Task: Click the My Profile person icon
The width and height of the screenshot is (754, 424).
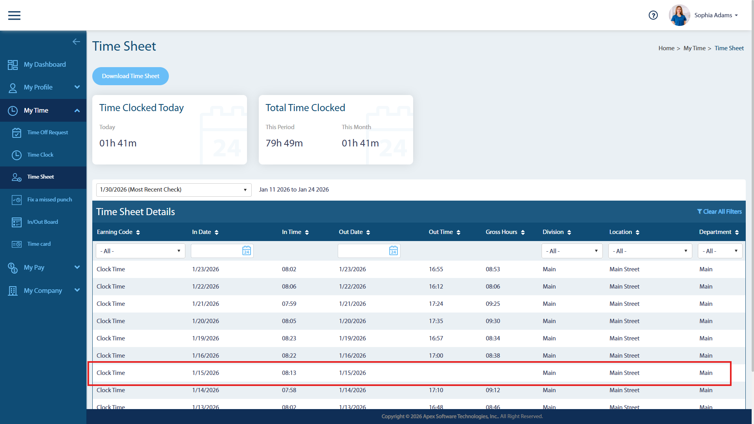Action: [x=13, y=88]
